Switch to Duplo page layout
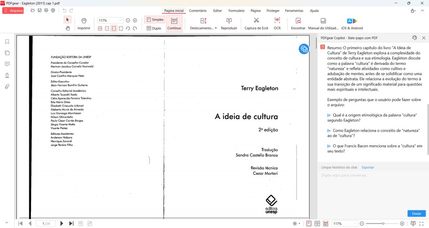Screen dimensions: 429x228 click(154, 28)
